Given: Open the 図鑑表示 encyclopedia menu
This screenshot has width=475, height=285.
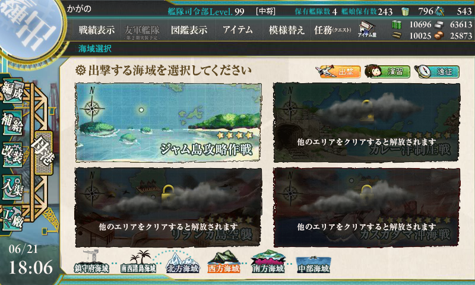Looking at the screenshot, I should 189,30.
